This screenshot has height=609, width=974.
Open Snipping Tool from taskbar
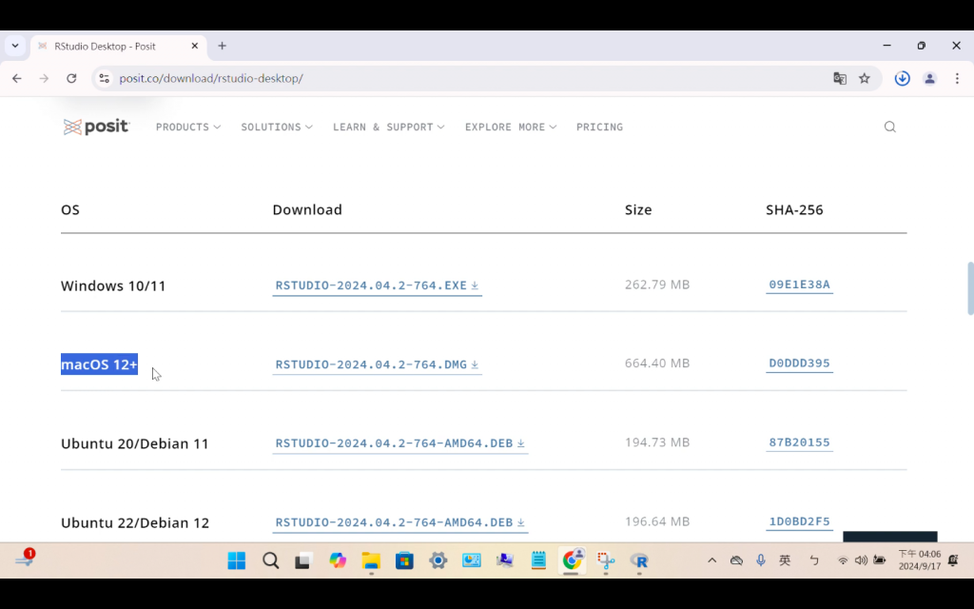click(606, 560)
